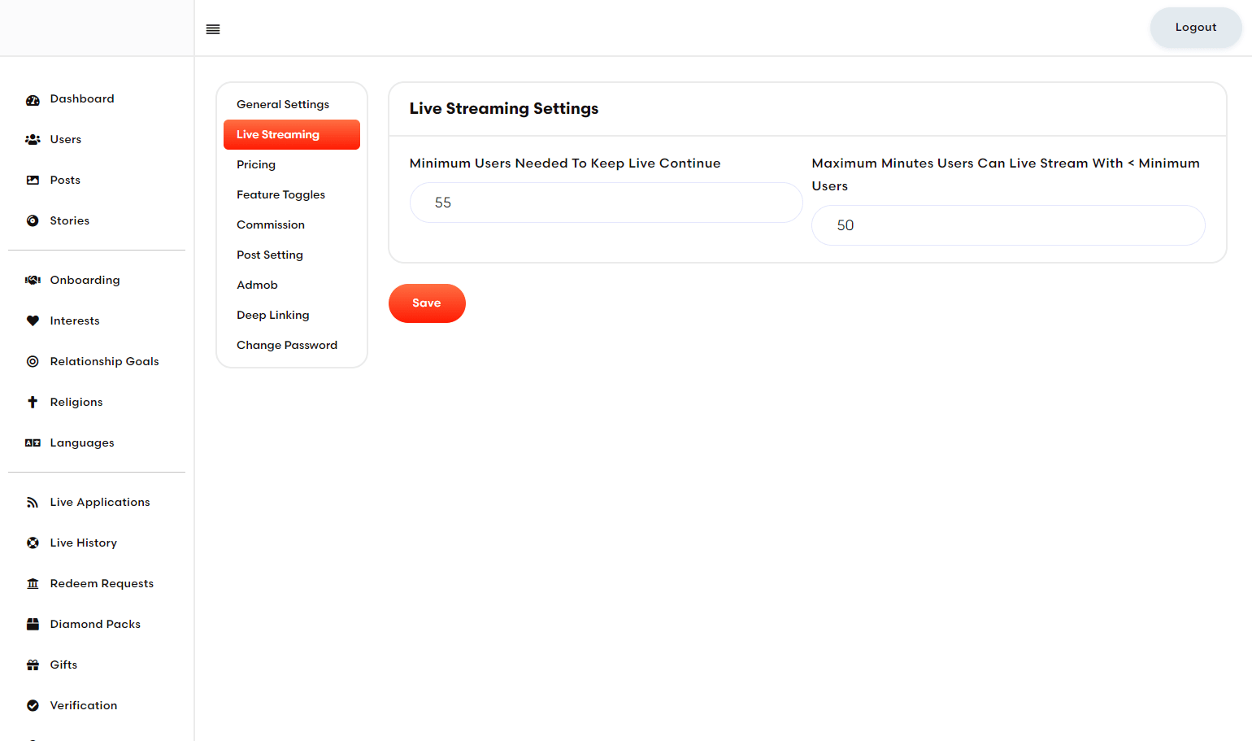Click the Relationship Goals target icon
The image size is (1252, 741).
33,362
